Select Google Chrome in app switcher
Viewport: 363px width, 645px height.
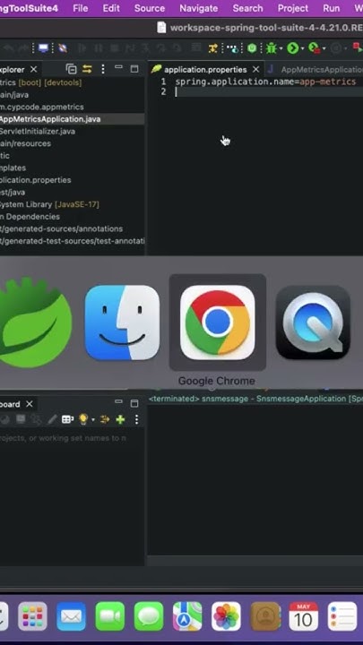[x=217, y=322]
